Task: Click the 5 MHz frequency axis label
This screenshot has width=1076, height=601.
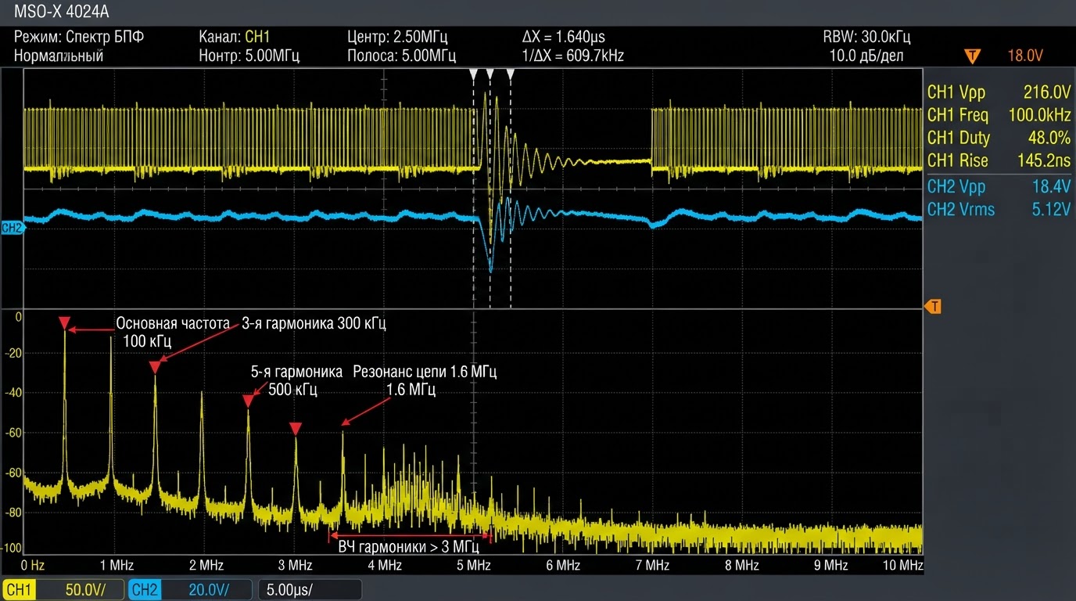Action: tap(472, 565)
